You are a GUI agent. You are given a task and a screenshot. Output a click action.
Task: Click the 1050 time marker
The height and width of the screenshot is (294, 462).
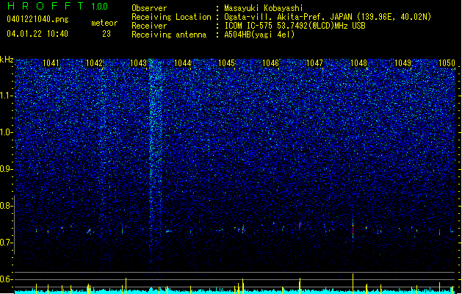click(x=447, y=63)
